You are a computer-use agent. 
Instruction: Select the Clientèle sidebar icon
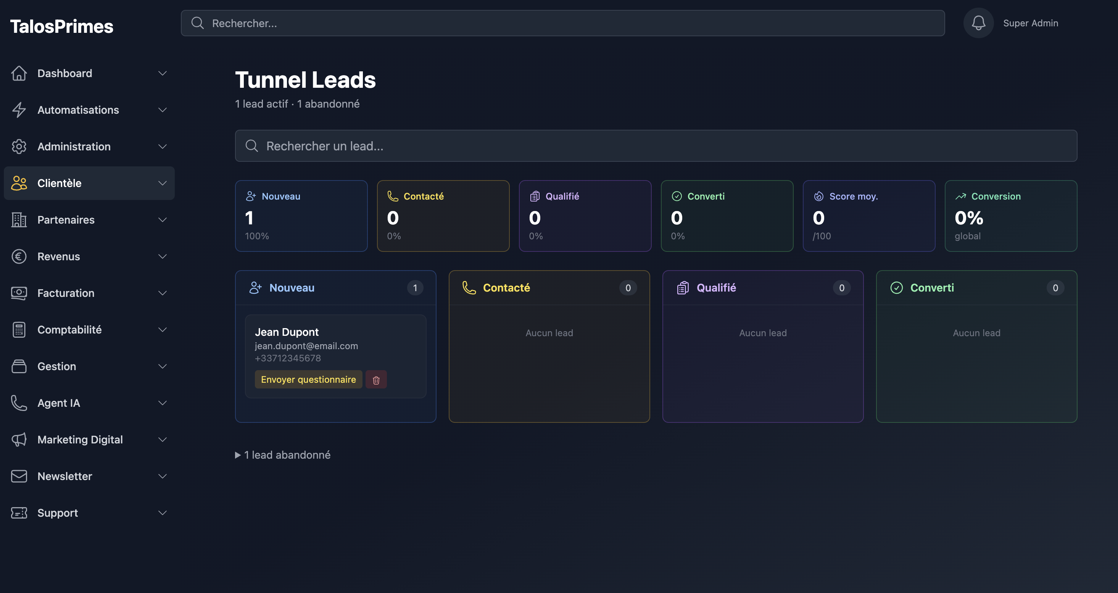coord(19,183)
